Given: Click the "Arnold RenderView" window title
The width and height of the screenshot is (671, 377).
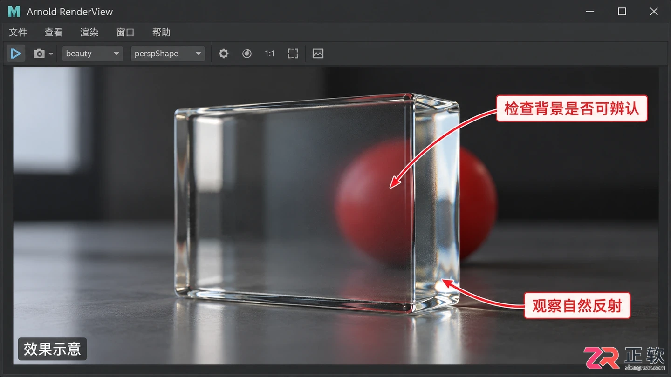Looking at the screenshot, I should point(70,12).
